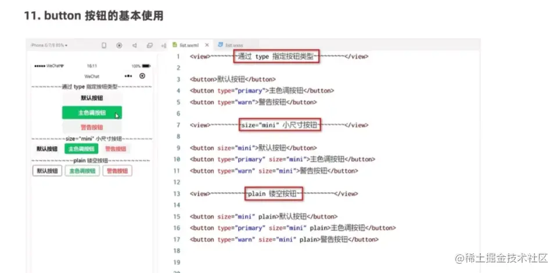Click the closing </view> tag on line 7
Image resolution: width=557 pixels, height=273 pixels.
tap(356, 125)
